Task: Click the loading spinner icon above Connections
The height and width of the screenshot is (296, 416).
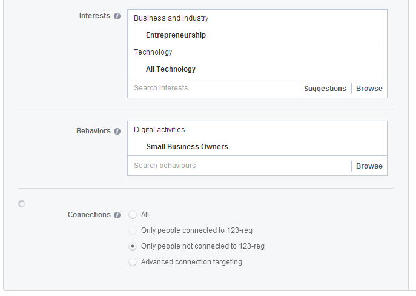Action: [22, 204]
